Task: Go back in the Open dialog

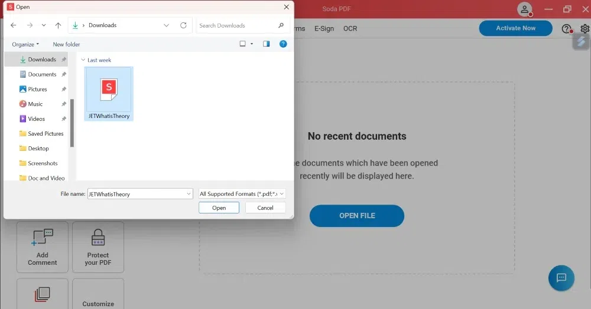Action: (14, 25)
